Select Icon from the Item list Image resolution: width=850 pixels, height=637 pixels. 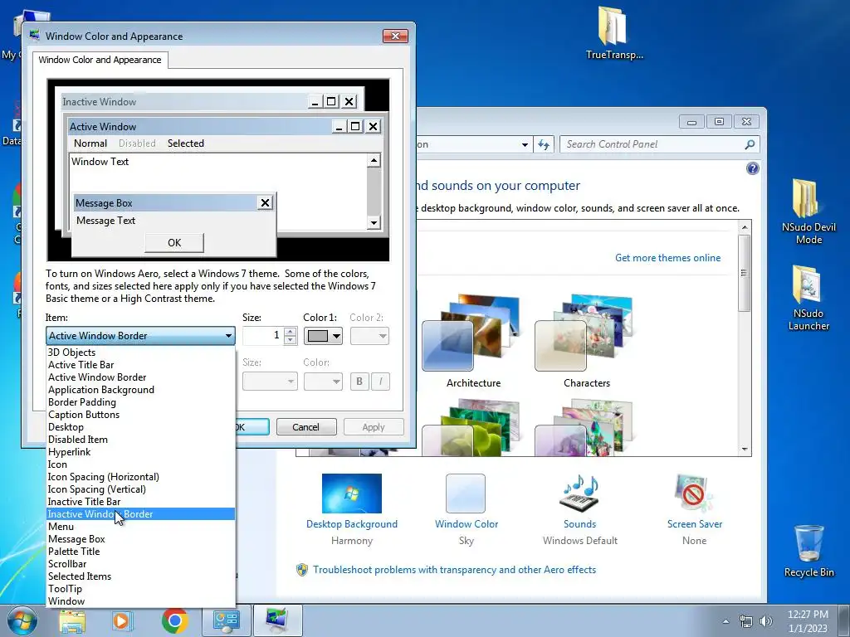click(140, 464)
